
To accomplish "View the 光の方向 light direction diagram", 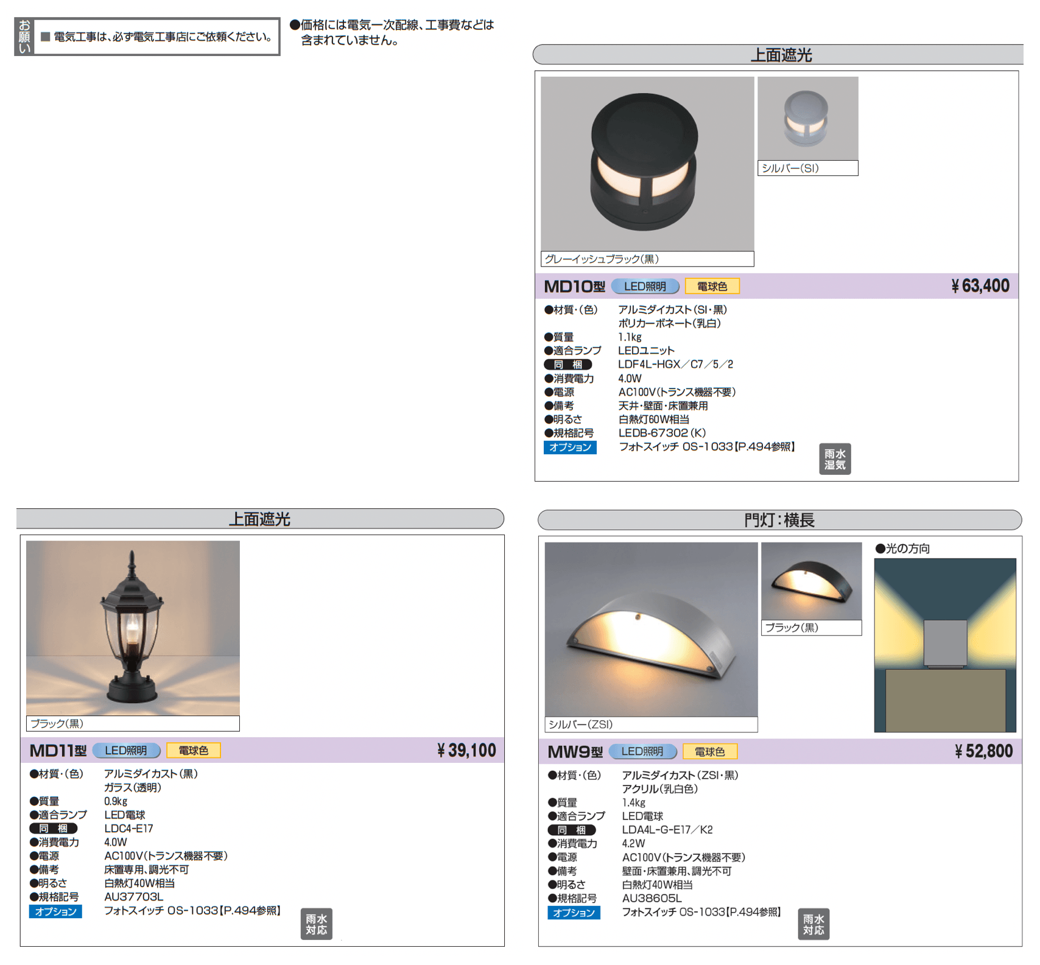I will [944, 645].
